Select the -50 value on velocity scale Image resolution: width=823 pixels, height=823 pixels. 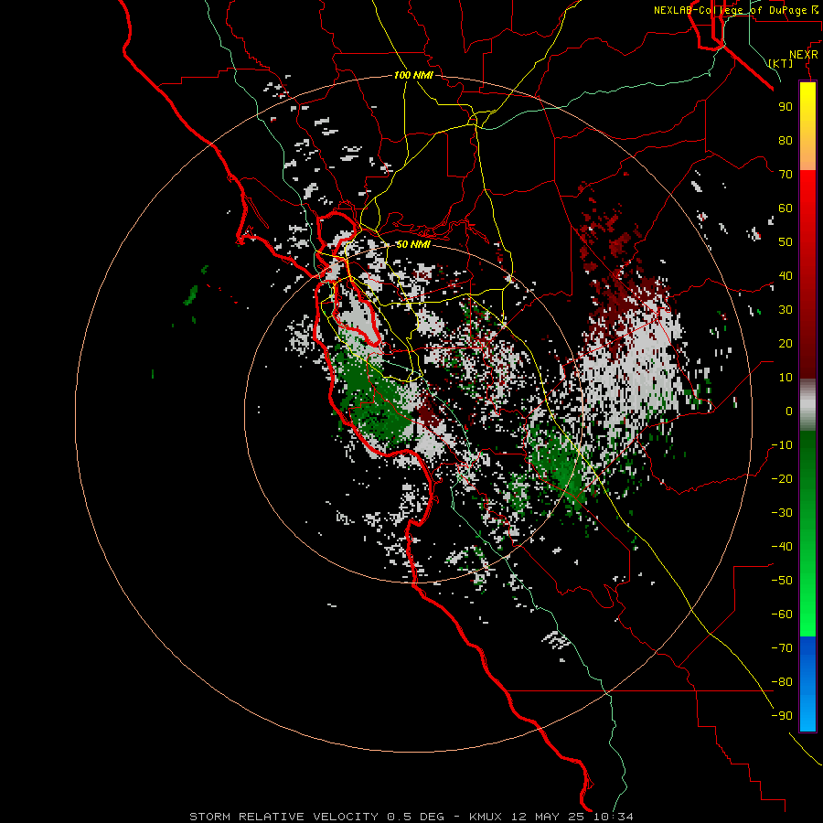pyautogui.click(x=782, y=581)
